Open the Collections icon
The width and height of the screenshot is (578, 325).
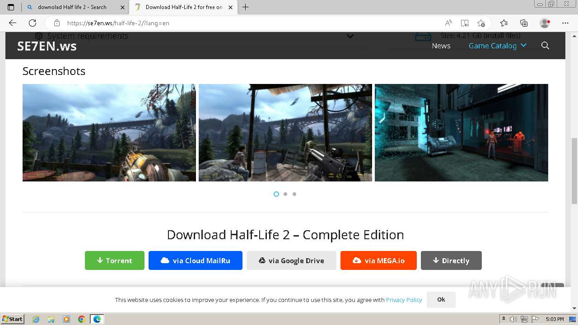[x=524, y=23]
